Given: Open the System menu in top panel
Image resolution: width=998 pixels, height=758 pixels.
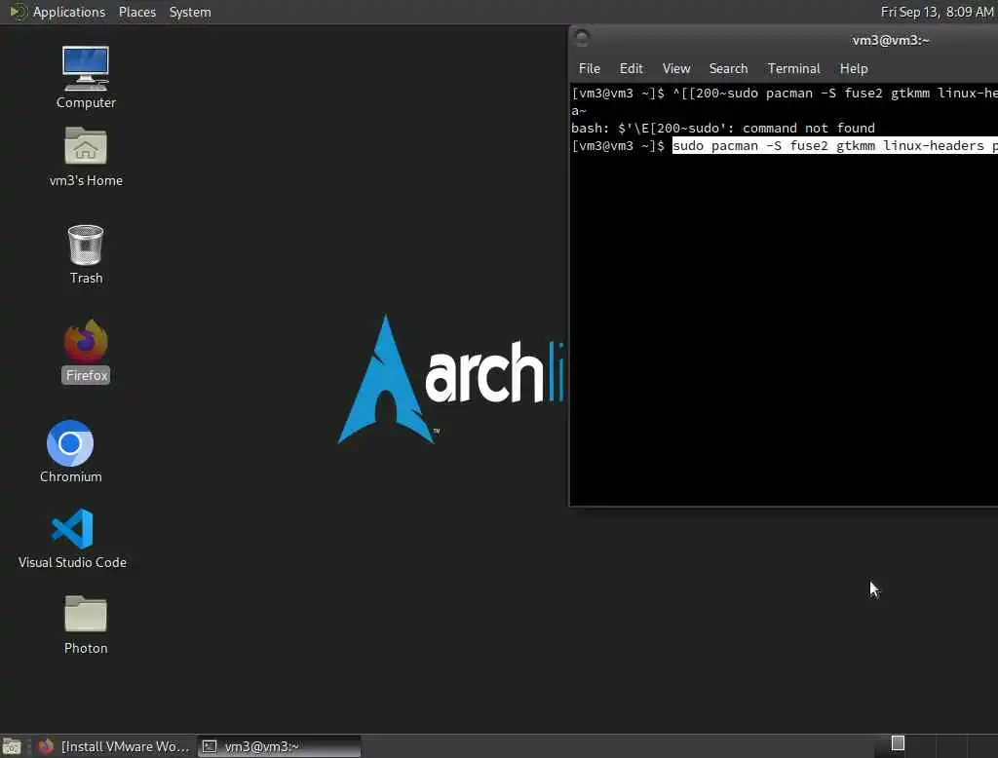Looking at the screenshot, I should coord(190,12).
